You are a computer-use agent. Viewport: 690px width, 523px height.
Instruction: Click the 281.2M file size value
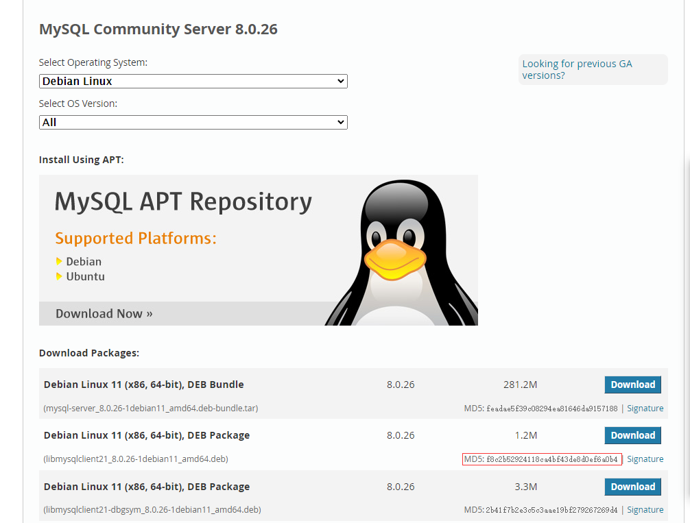click(x=520, y=385)
